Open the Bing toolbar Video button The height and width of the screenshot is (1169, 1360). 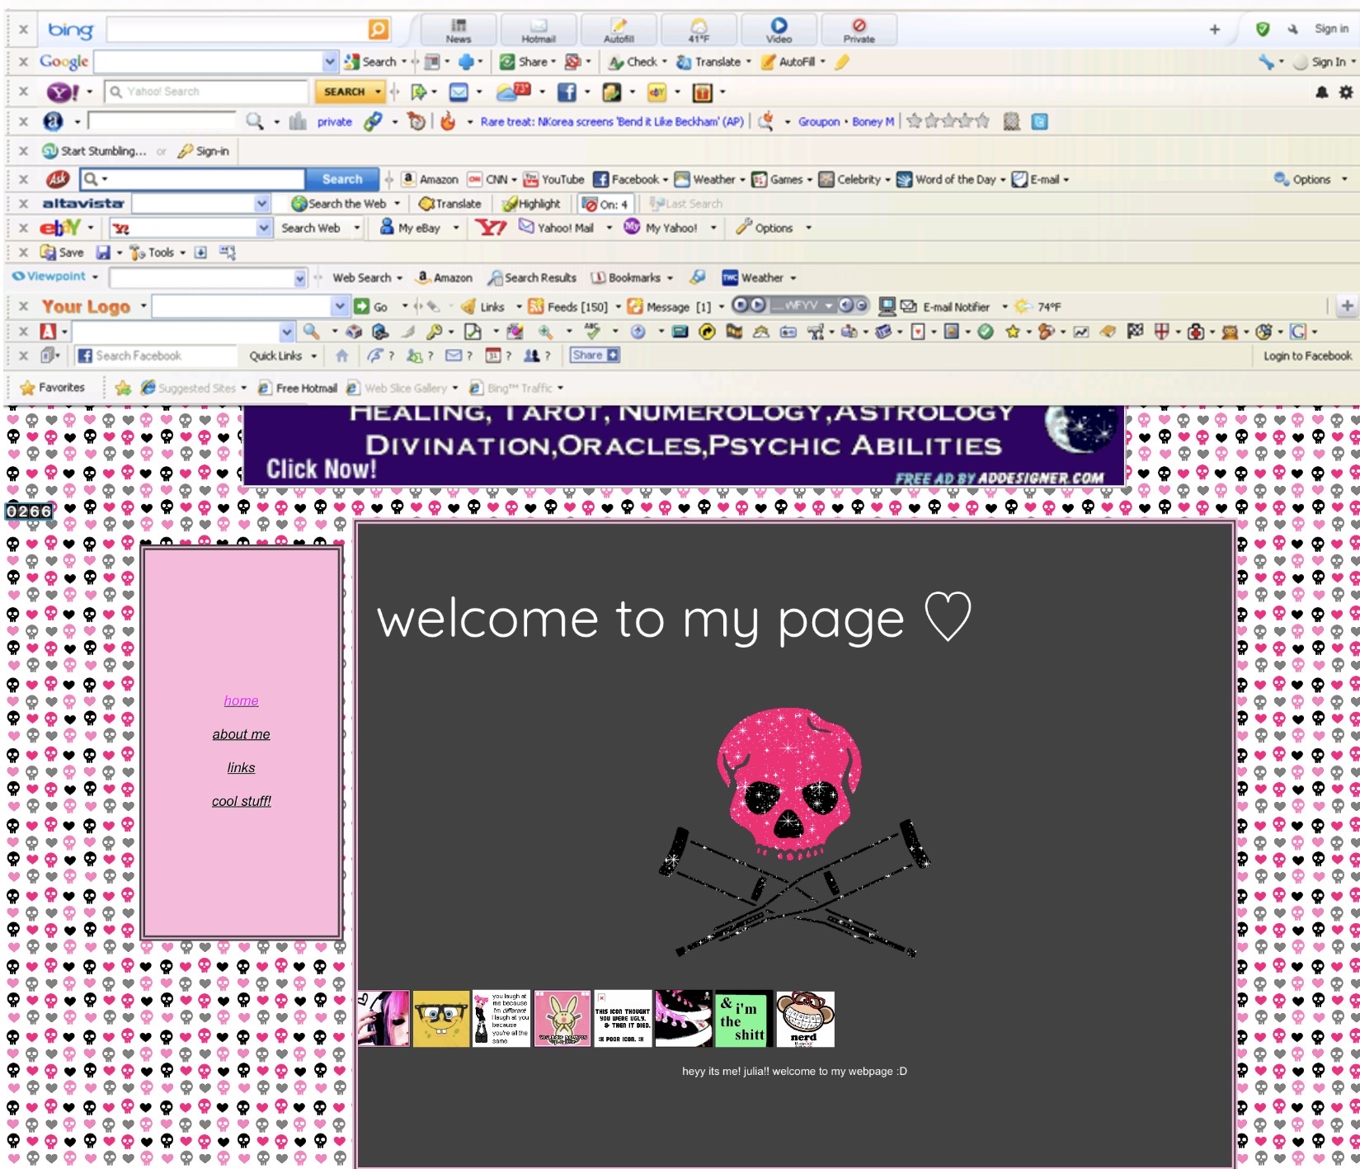tap(778, 30)
